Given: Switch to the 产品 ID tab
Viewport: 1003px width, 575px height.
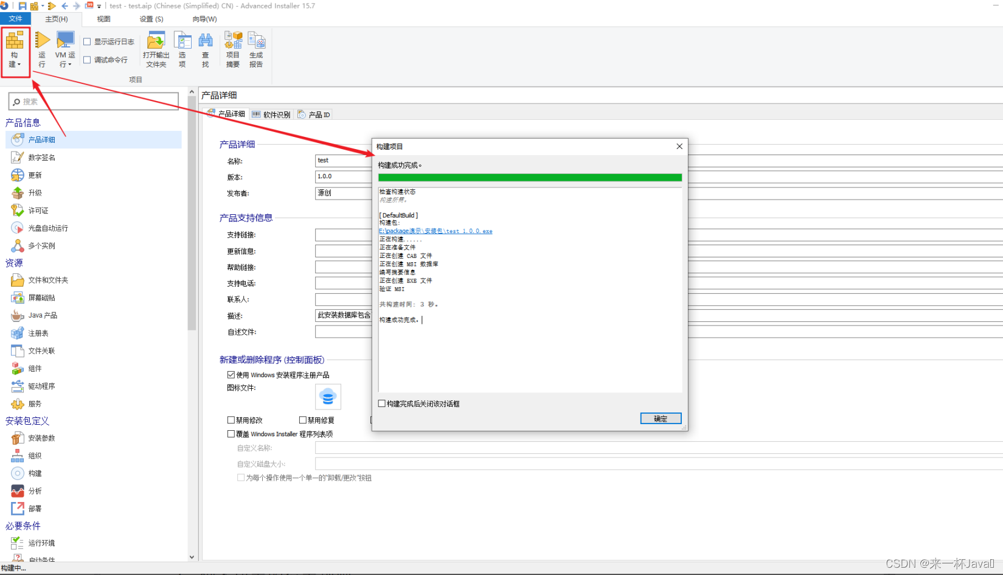Looking at the screenshot, I should 314,114.
